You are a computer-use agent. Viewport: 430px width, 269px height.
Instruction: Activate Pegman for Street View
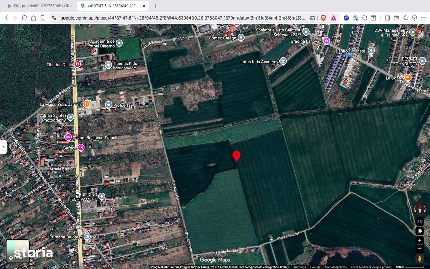420,258
